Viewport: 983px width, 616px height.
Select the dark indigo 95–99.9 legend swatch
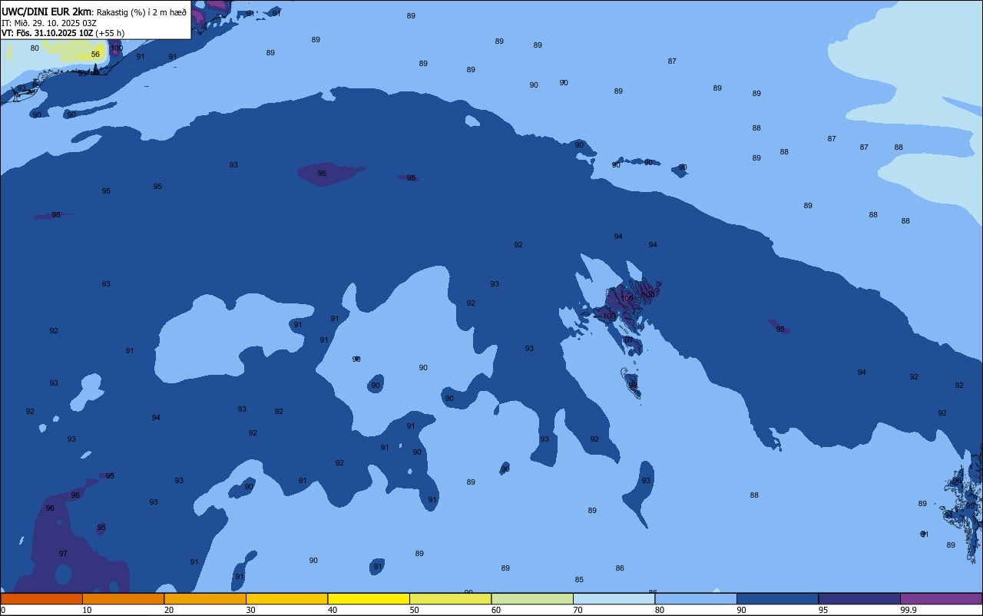click(x=859, y=598)
